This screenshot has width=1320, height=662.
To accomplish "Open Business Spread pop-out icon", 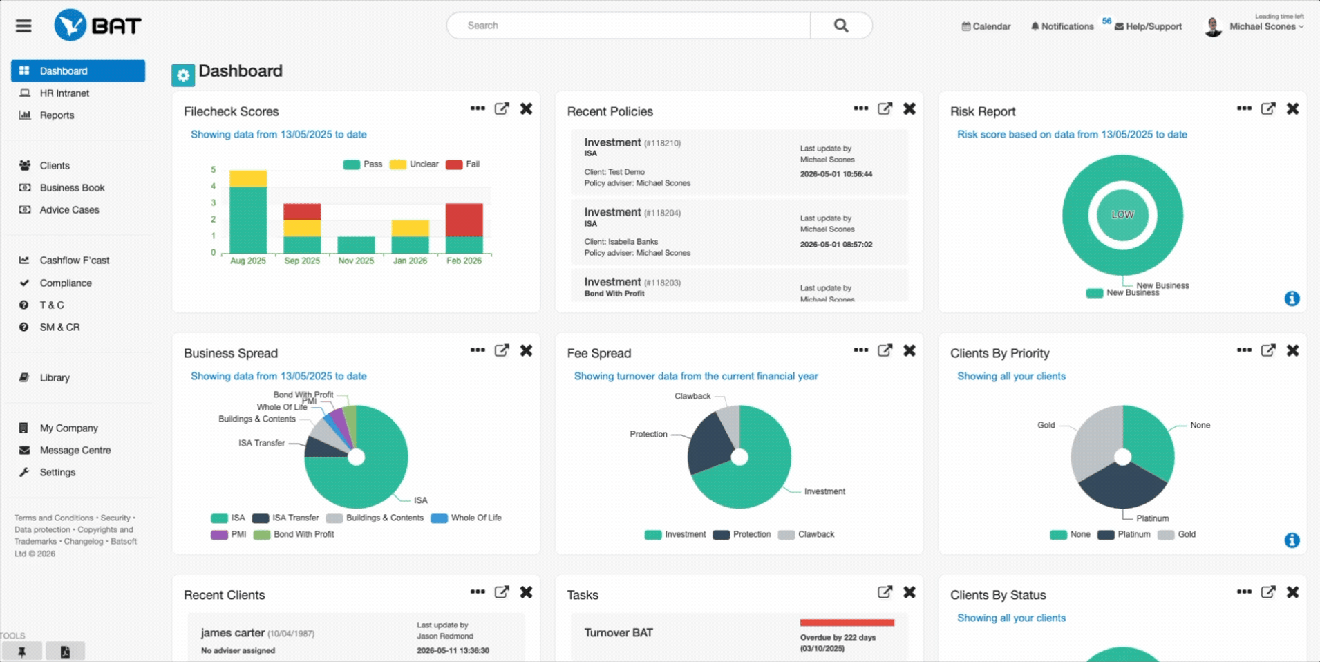I will (x=502, y=350).
